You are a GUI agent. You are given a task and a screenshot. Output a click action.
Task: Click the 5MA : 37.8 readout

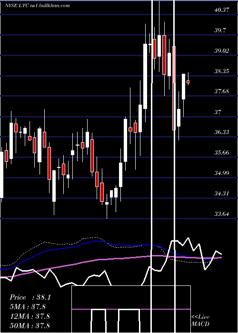point(28,307)
